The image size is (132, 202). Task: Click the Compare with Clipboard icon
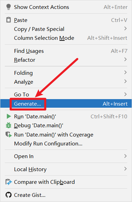tap(9, 182)
